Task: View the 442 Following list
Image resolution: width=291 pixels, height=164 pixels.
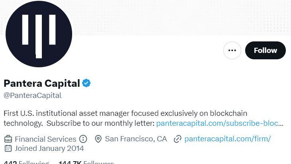Action: click(26, 162)
